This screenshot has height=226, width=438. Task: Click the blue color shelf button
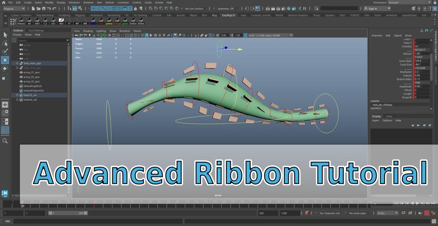coord(93,22)
